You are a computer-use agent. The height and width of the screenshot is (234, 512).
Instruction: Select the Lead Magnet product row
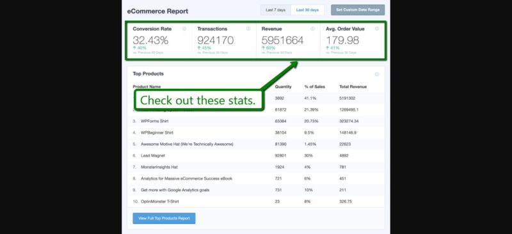pos(255,155)
